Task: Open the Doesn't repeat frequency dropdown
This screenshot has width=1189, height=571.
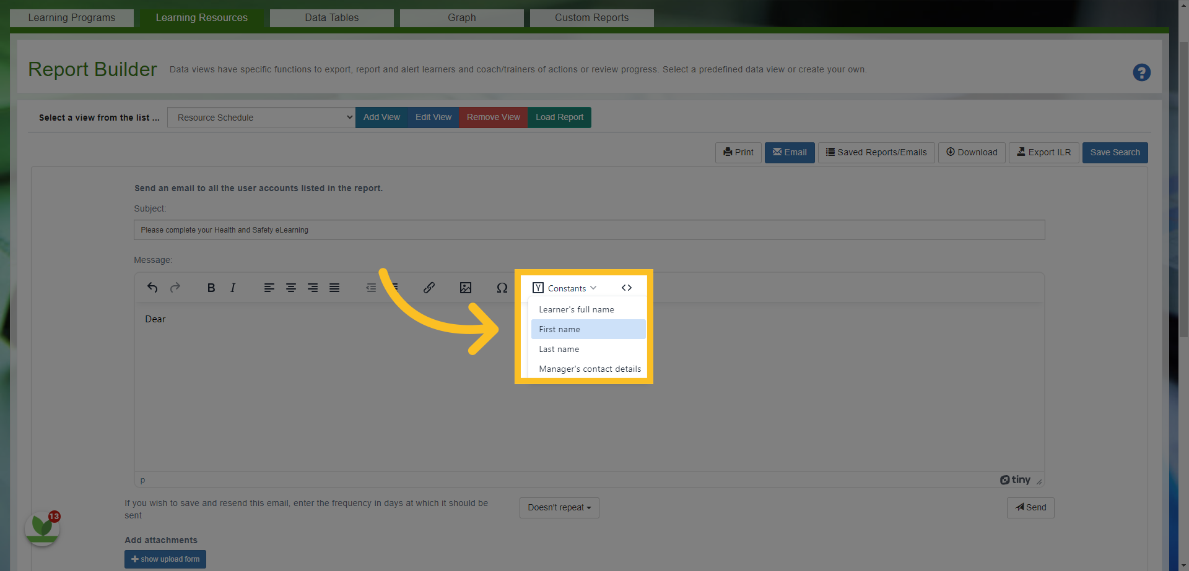Action: point(559,508)
